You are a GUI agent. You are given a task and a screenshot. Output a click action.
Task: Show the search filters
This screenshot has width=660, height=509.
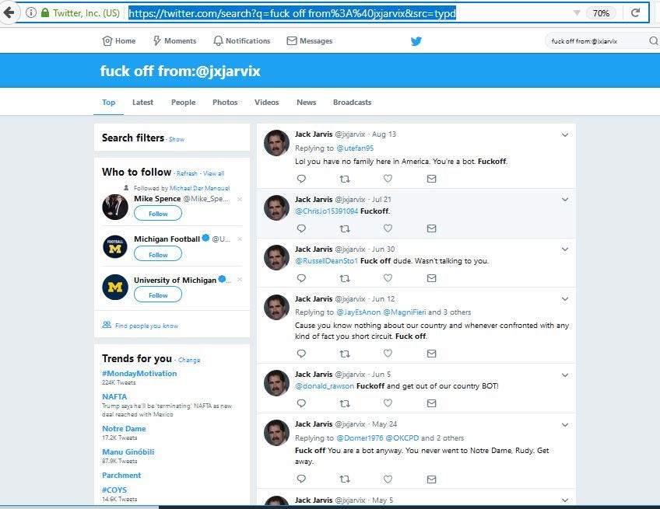pos(177,139)
